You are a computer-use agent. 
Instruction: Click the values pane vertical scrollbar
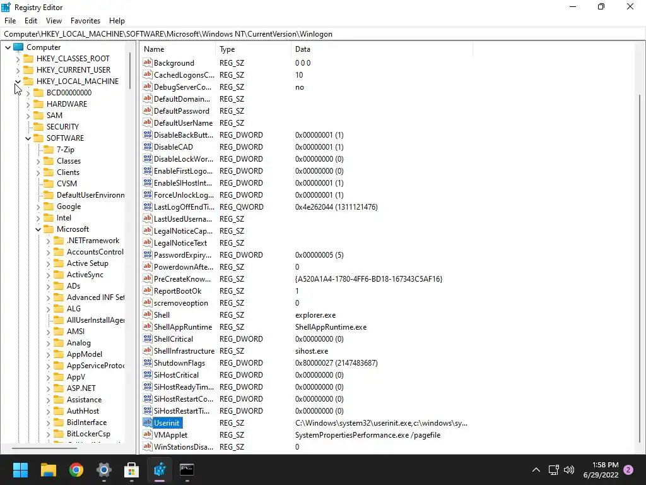[640, 268]
